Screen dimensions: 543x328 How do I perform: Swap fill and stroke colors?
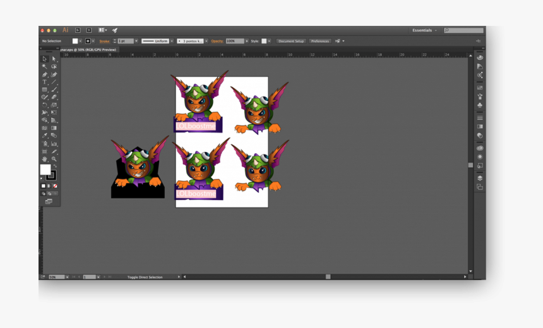coord(54,166)
